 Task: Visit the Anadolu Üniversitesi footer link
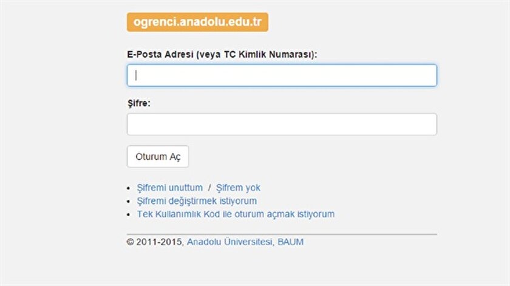click(230, 242)
